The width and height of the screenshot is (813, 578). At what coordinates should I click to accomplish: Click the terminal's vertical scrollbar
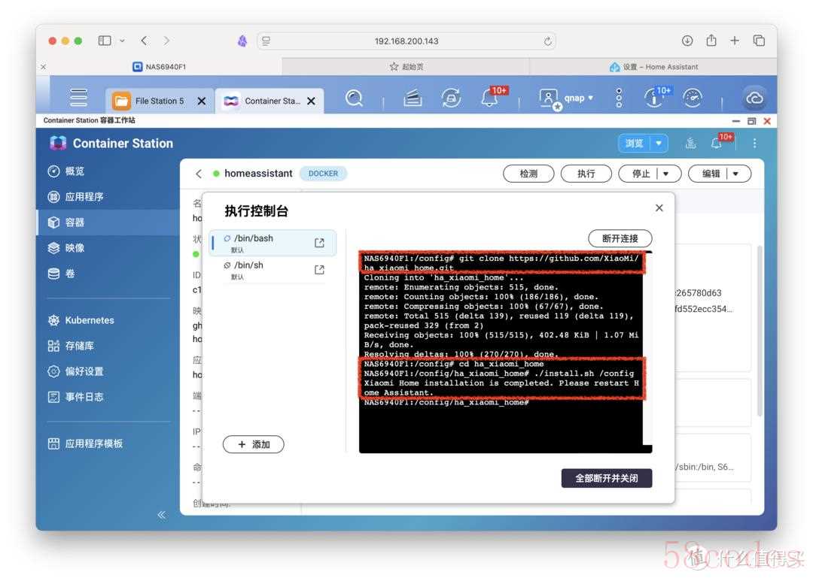647,349
